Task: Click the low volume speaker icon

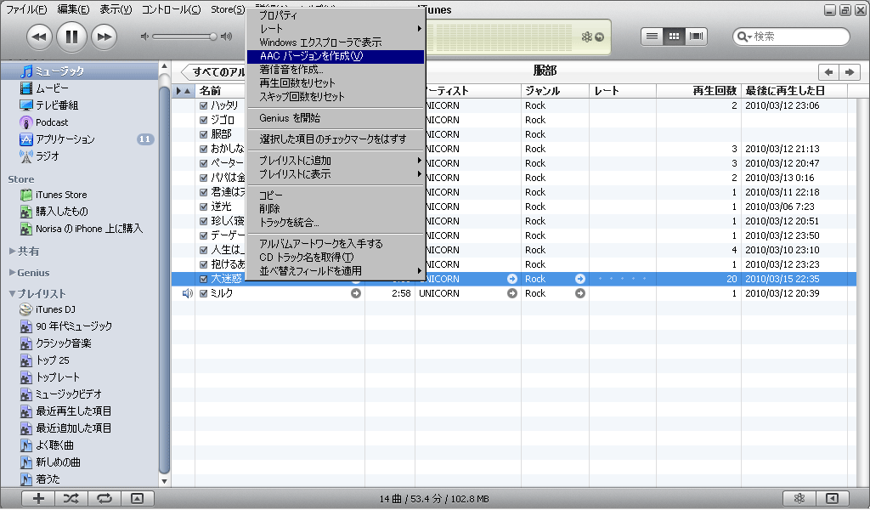Action: [144, 37]
